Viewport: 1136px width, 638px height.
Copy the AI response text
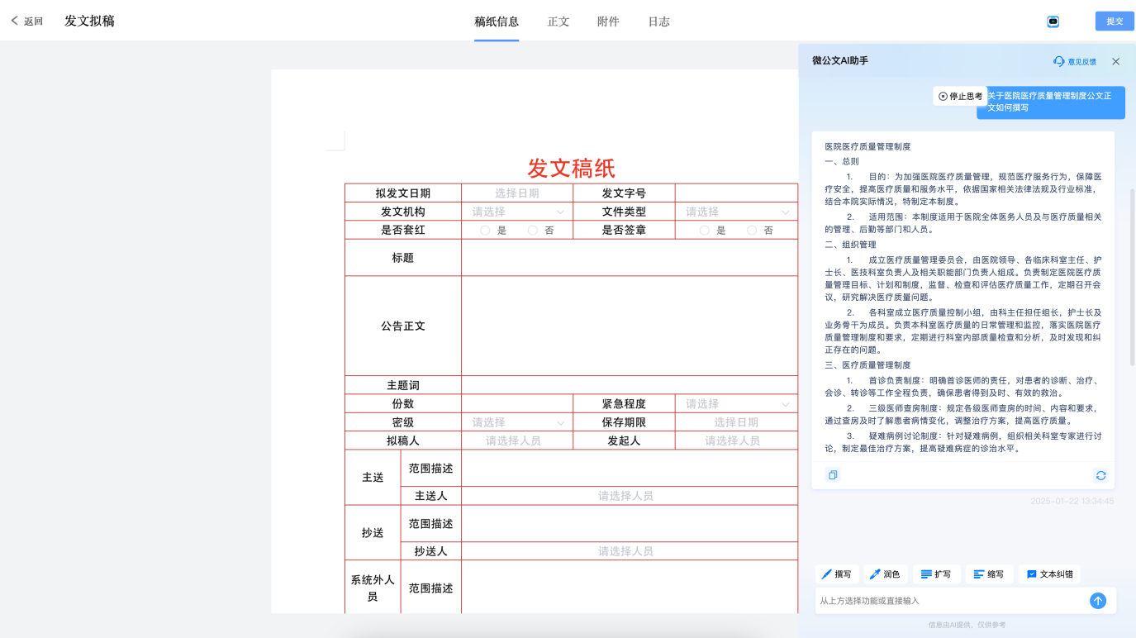(x=833, y=475)
